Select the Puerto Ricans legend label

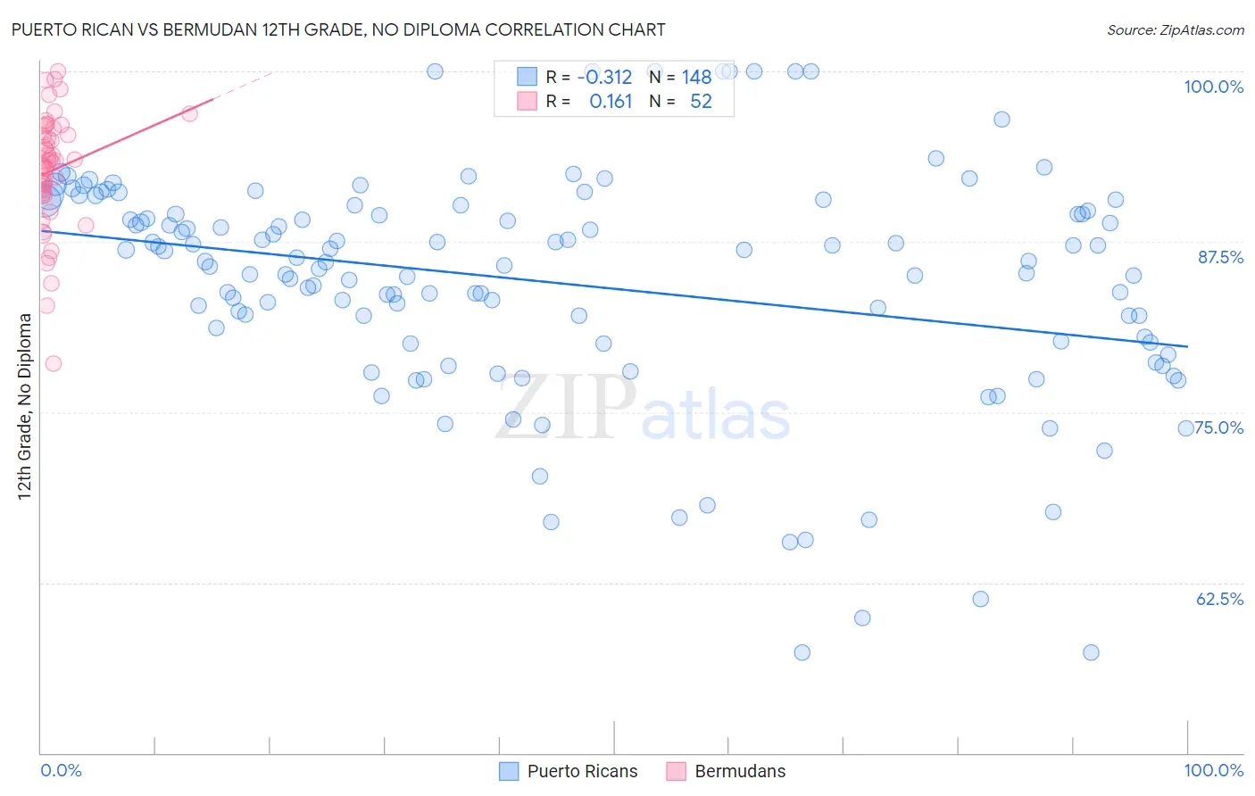[583, 772]
